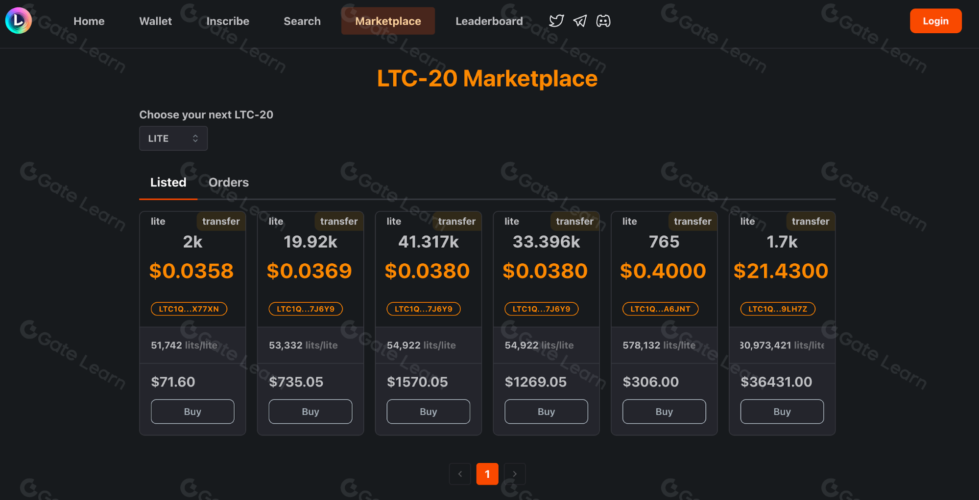The height and width of the screenshot is (500, 979).
Task: Go to the previous page arrow
Action: (x=460, y=474)
